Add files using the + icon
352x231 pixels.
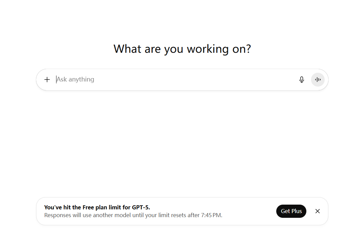tap(47, 80)
